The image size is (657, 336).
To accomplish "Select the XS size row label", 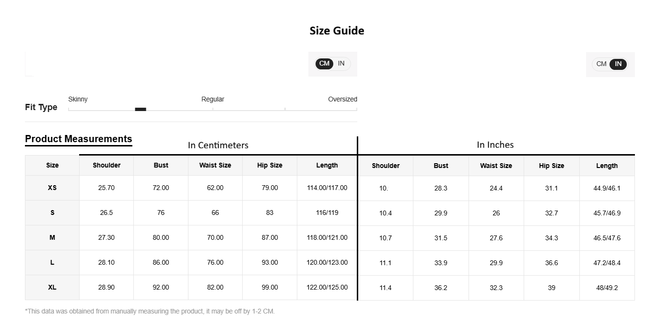I will pos(52,188).
